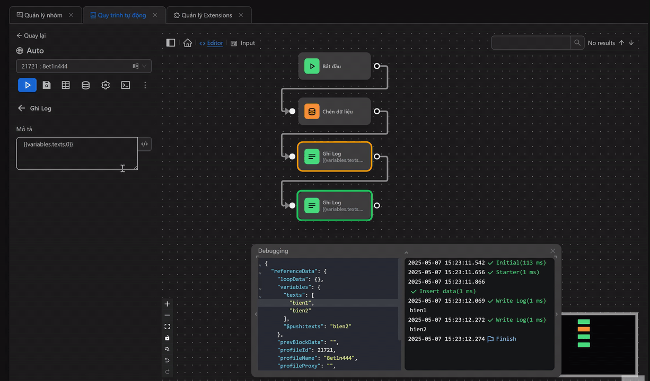Click the home icon on the canvas bar
The image size is (650, 381).
tap(188, 43)
